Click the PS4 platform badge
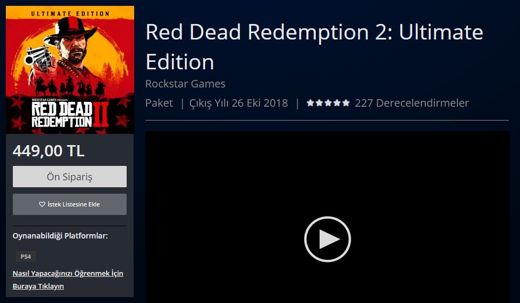 (26, 256)
